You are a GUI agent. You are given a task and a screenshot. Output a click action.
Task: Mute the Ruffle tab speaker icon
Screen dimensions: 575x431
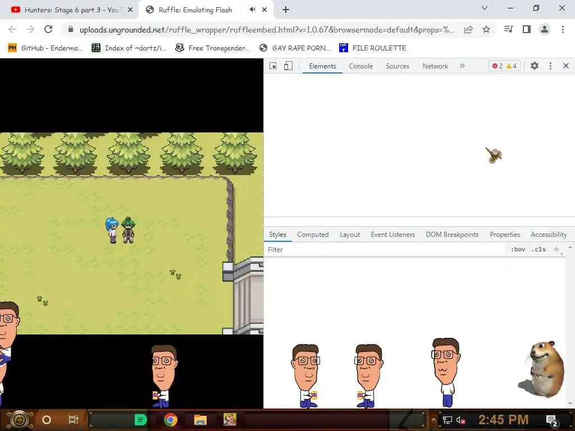pyautogui.click(x=252, y=10)
